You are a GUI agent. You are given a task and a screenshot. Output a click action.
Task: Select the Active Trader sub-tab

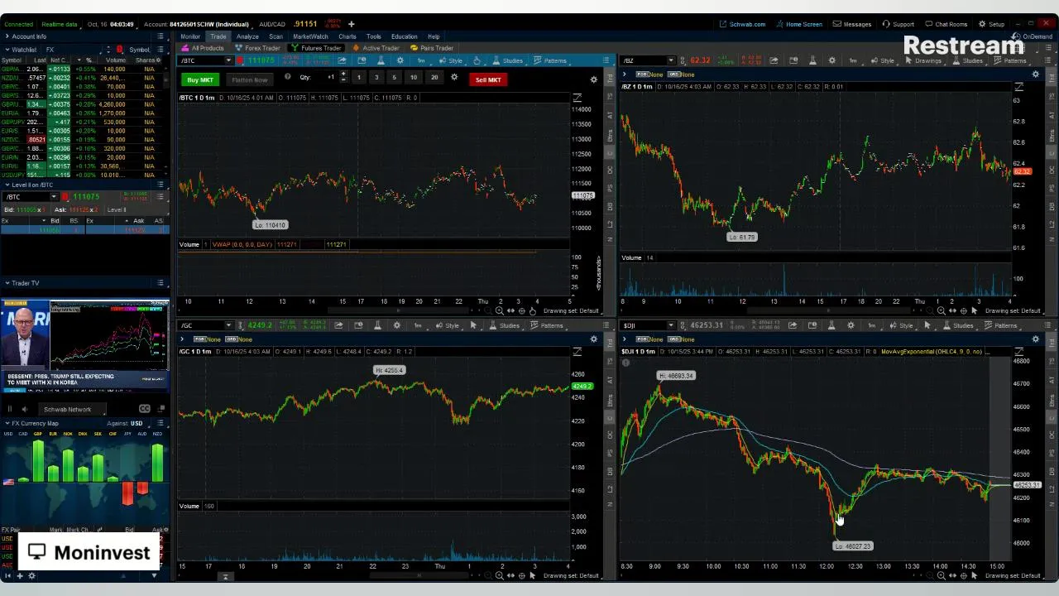[x=376, y=48]
